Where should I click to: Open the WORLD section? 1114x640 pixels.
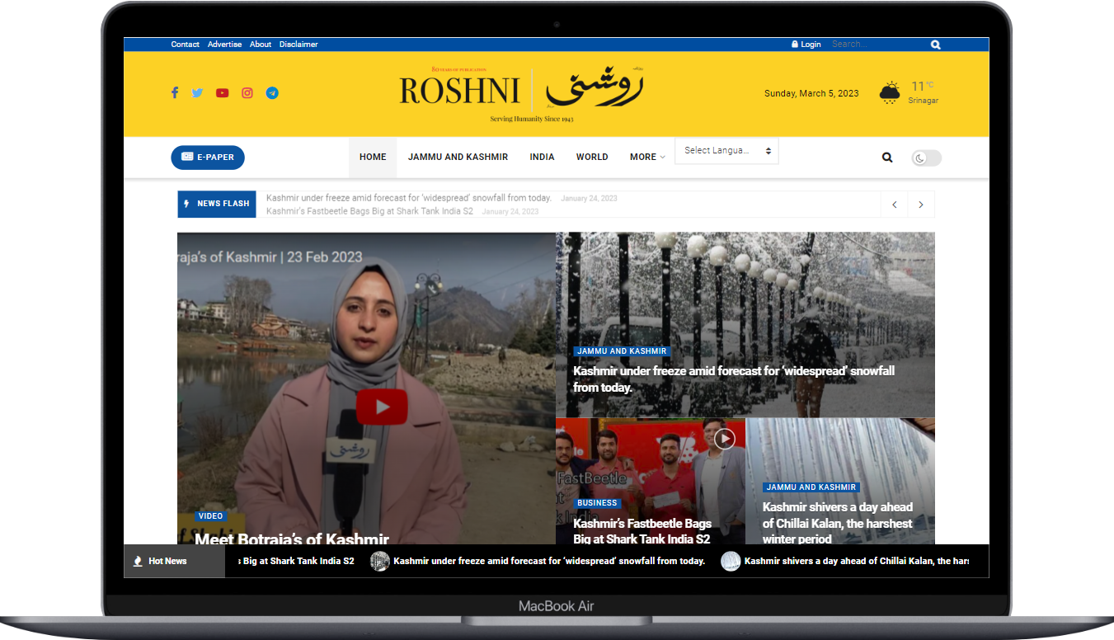(592, 157)
